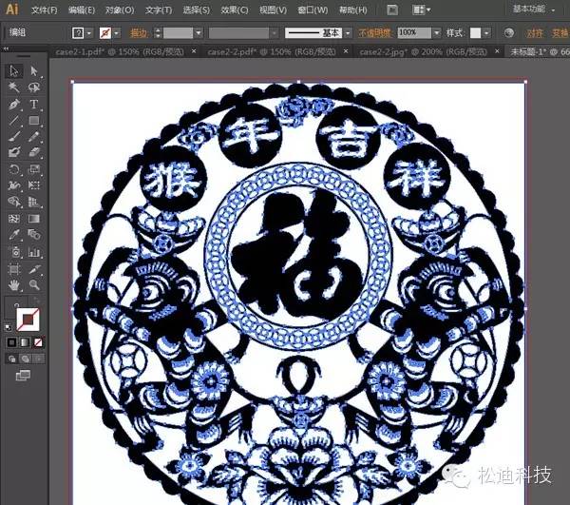Select the Scale tool

34,169
